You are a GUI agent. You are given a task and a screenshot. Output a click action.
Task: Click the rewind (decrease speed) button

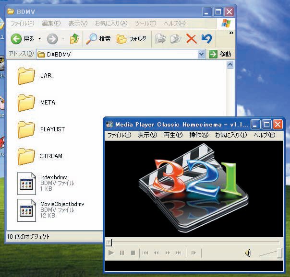tap(156, 253)
